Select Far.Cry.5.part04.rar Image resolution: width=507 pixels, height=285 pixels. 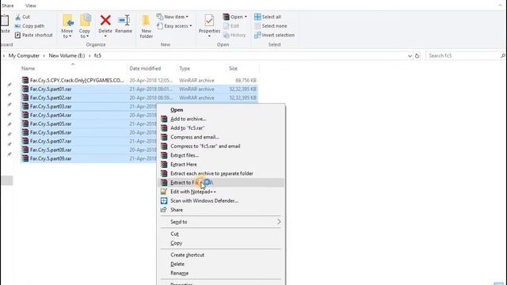(89, 115)
